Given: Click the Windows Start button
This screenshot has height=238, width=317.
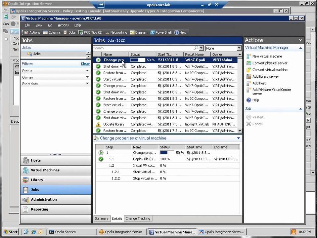Looking at the screenshot, I should tap(11, 232).
